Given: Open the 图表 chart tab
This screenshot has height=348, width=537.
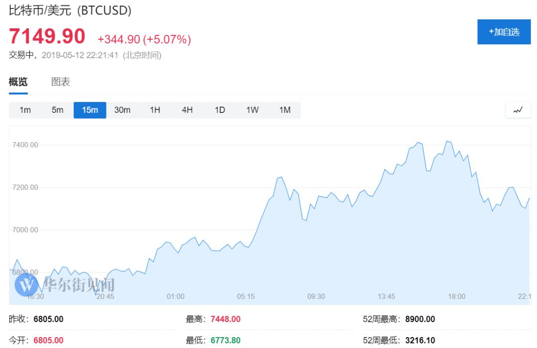Looking at the screenshot, I should [x=61, y=82].
